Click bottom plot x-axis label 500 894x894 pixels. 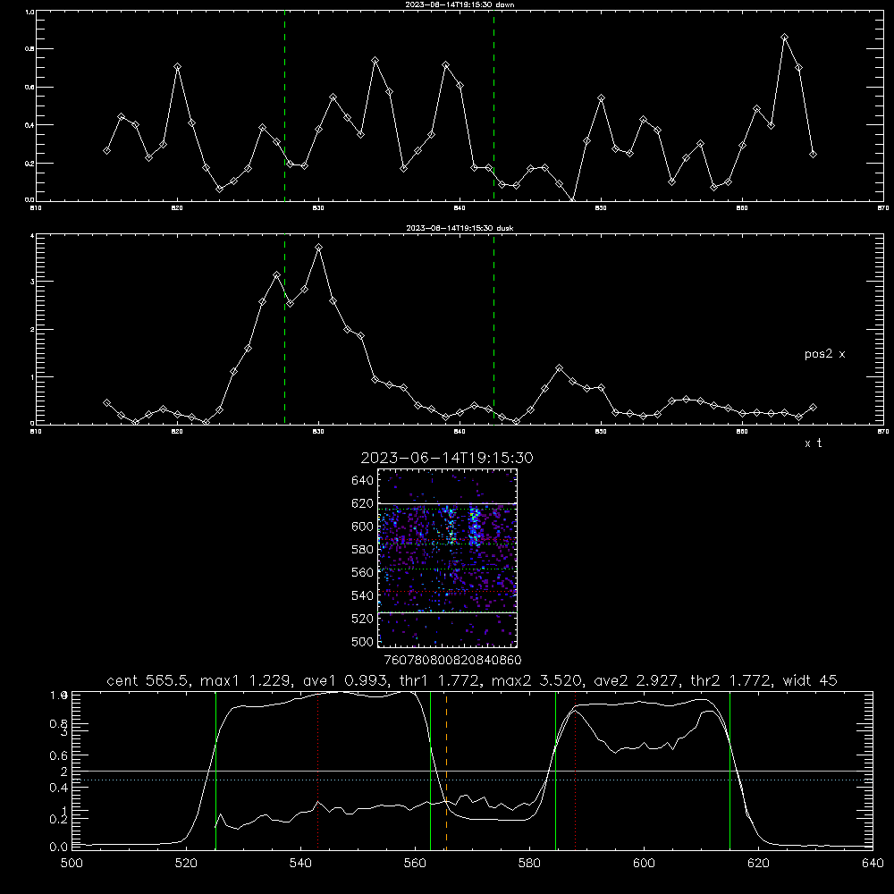(x=72, y=864)
